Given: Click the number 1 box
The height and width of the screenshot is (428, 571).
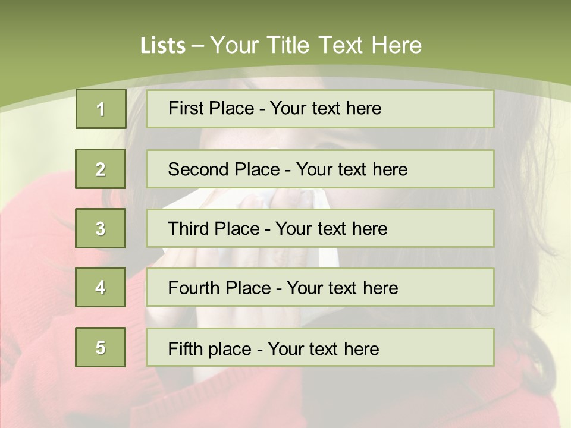Looking at the screenshot, I should click(101, 109).
